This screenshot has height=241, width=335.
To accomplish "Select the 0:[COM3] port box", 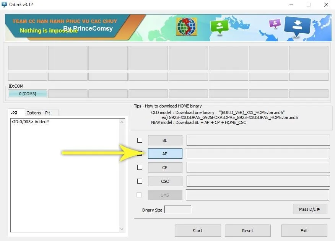I will [x=28, y=94].
